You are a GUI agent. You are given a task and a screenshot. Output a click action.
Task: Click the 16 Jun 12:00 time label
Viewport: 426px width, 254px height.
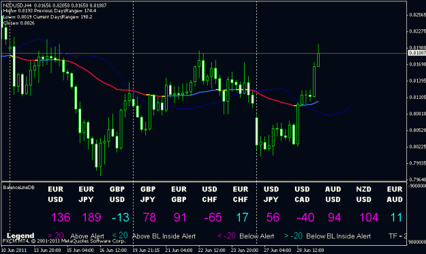[x=113, y=250]
